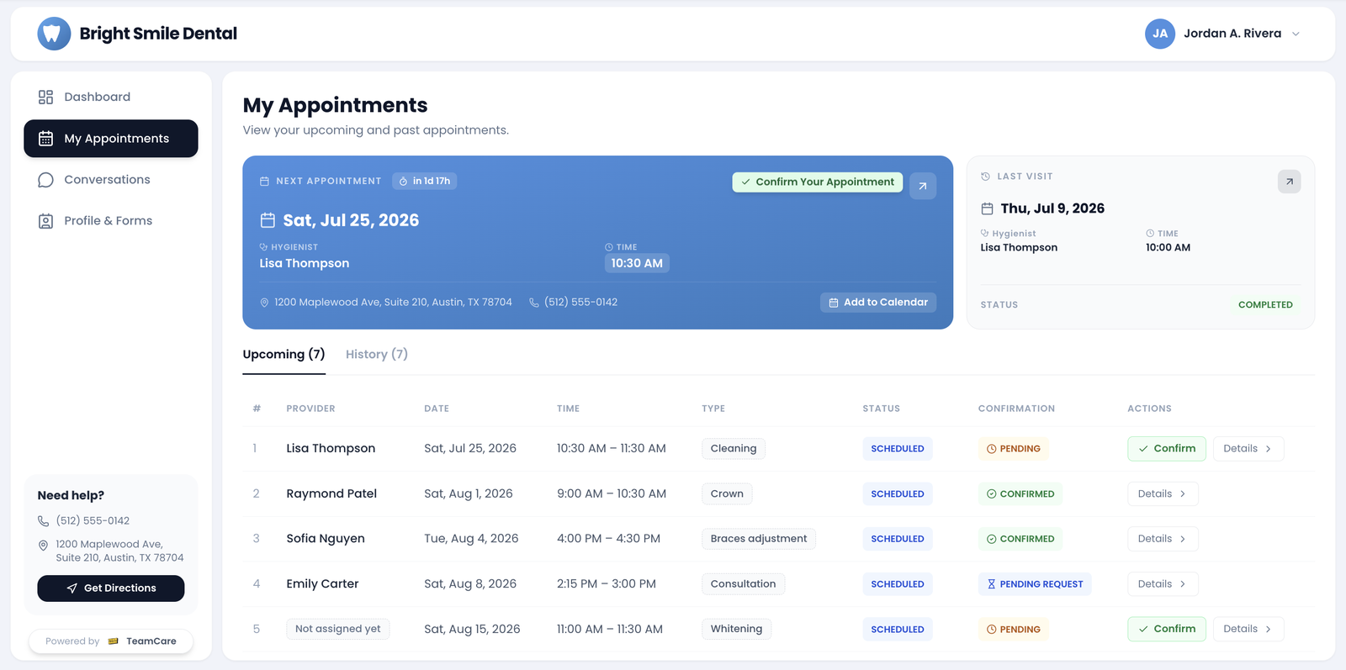Click SCHEDULED status in Raymond Patel row
Screen dimensions: 1346x670
click(x=898, y=494)
